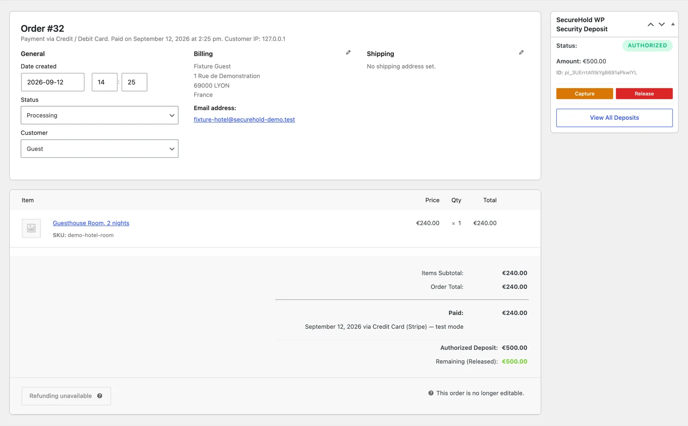
Task: Click the Fixture Guest billing name
Action: (x=212, y=66)
